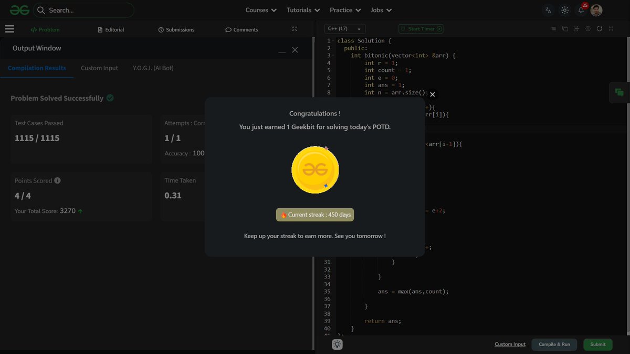The width and height of the screenshot is (630, 354).
Task: Open the Jobs dropdown menu
Action: click(x=381, y=10)
